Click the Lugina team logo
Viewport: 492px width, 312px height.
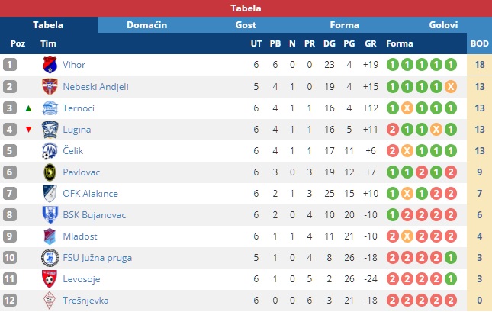pyautogui.click(x=50, y=130)
